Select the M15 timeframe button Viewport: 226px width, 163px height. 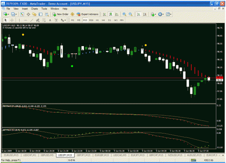coord(85,20)
